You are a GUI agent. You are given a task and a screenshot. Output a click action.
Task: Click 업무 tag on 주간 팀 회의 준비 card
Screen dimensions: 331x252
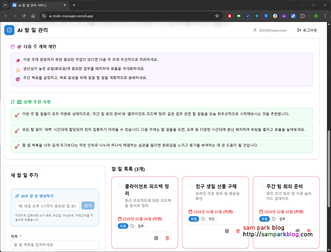coord(282,219)
